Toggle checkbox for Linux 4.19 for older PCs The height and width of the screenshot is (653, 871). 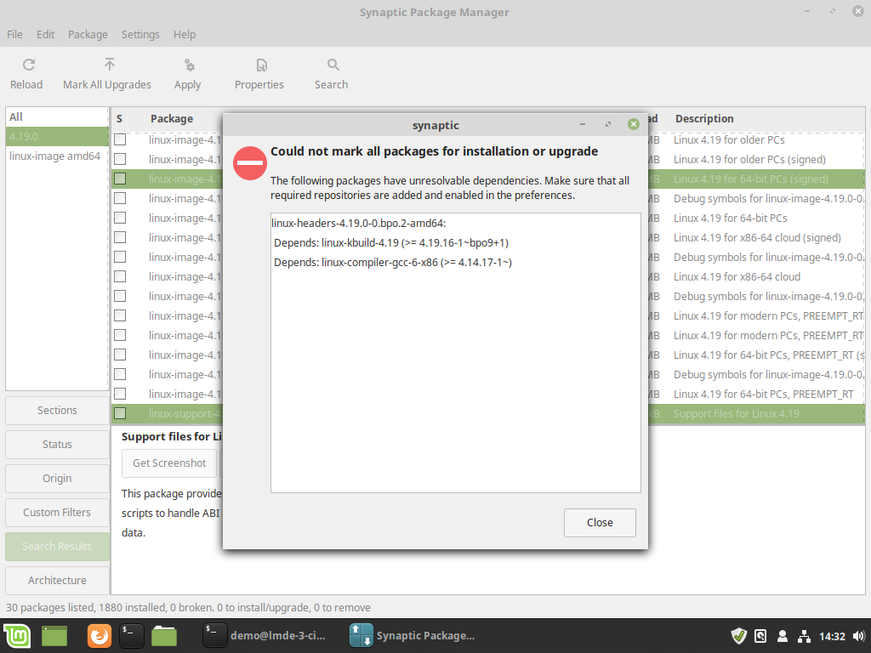tap(120, 140)
